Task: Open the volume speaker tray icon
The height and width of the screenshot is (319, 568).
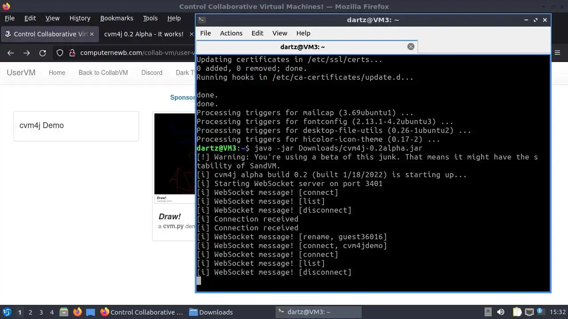Action: [501, 312]
